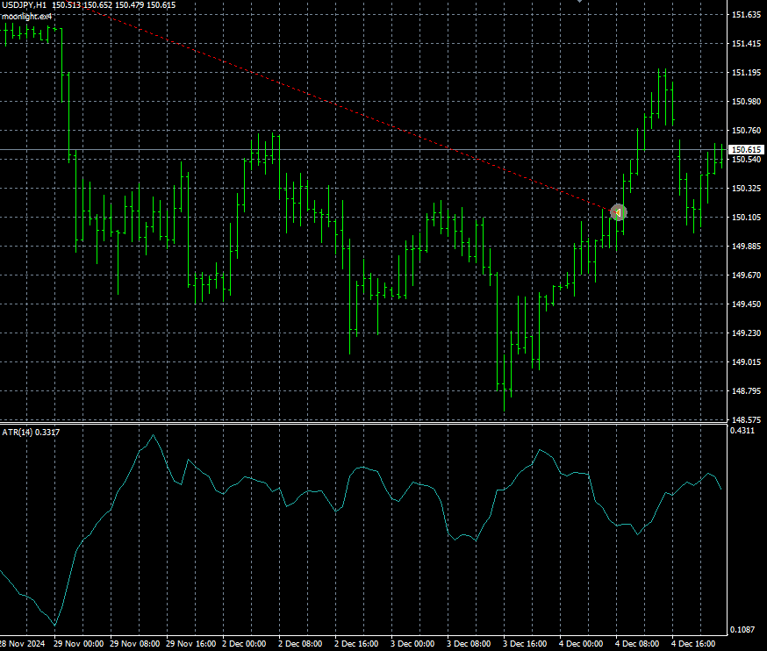The width and height of the screenshot is (767, 651).
Task: Click the ATR(14) 0.3317 indicator label
Action: 31,433
